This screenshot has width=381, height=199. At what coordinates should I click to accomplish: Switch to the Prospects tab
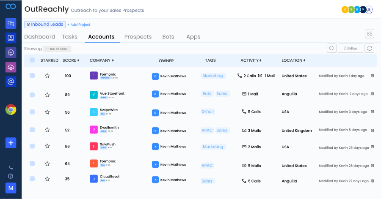(138, 37)
